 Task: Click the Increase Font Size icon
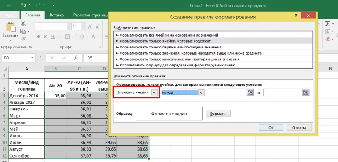pos(90,27)
